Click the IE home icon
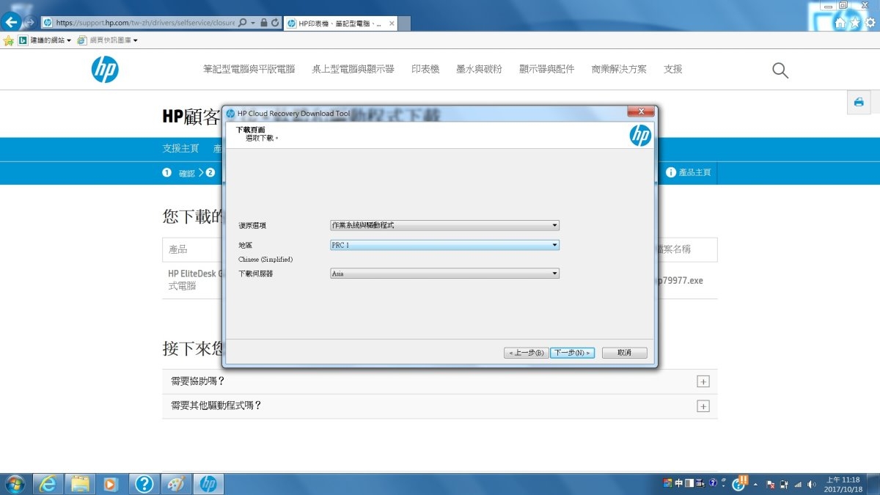880x495 pixels. tap(840, 23)
